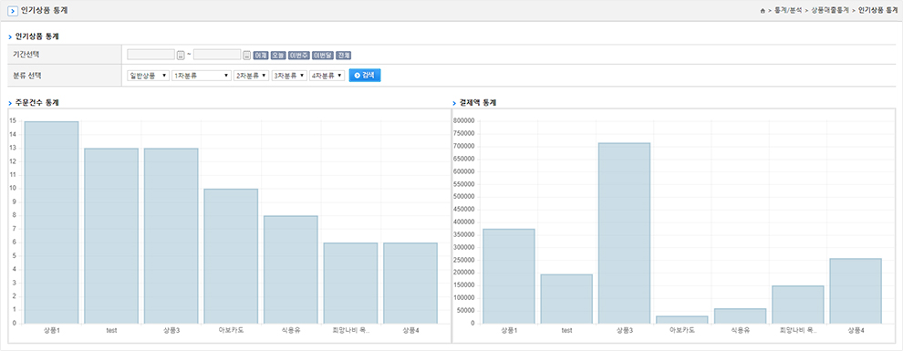The width and height of the screenshot is (903, 351).
Task: Click the 상품1 bar in the 주문건수 chart
Action: [x=51, y=222]
